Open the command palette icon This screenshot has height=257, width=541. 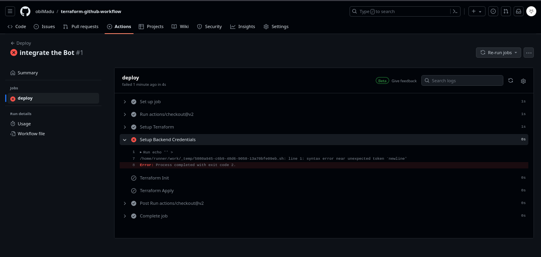[455, 11]
